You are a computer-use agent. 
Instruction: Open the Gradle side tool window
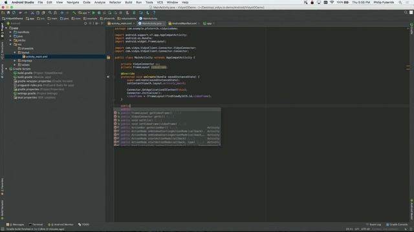[411, 29]
